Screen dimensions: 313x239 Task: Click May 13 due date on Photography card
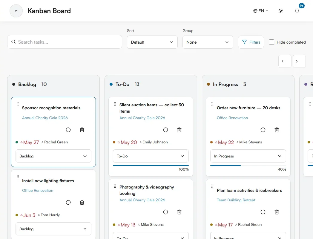point(128,225)
